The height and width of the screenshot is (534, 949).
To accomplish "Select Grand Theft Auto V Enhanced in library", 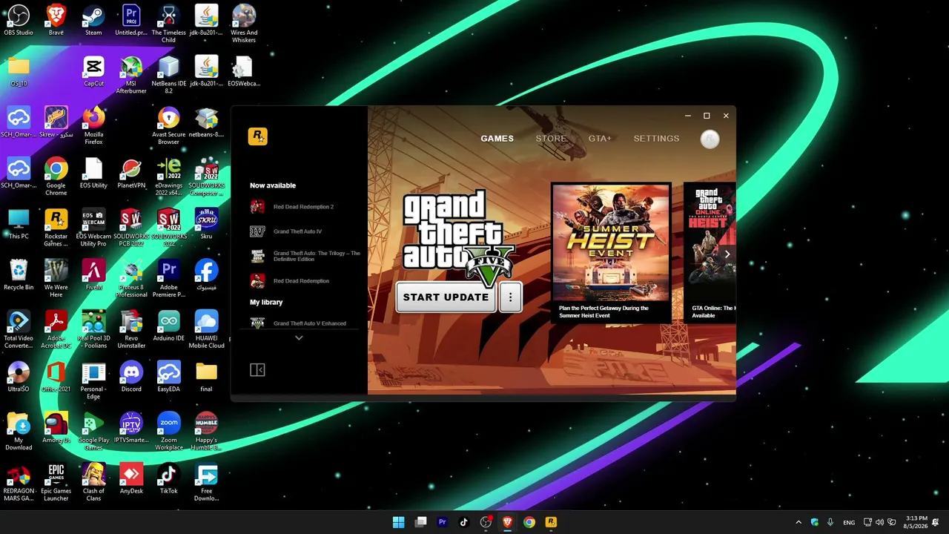I will pos(298,323).
